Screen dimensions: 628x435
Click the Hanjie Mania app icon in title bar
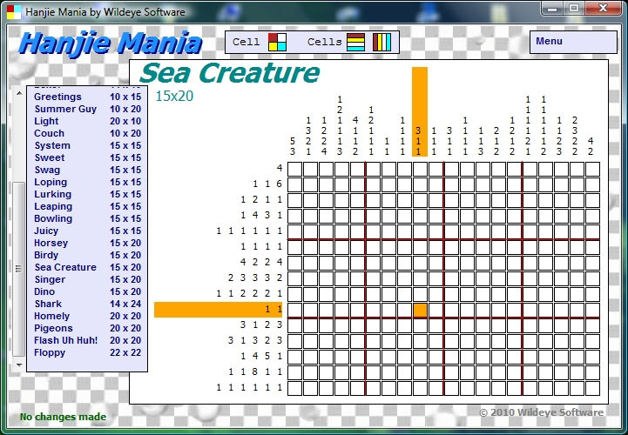click(x=14, y=12)
